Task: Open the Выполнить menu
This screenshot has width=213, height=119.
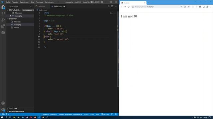Action: click(49, 2)
